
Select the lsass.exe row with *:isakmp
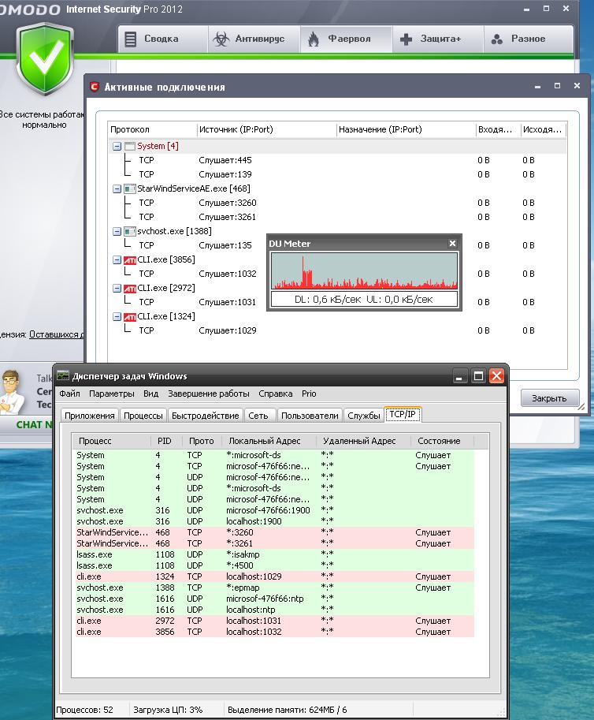click(274, 554)
